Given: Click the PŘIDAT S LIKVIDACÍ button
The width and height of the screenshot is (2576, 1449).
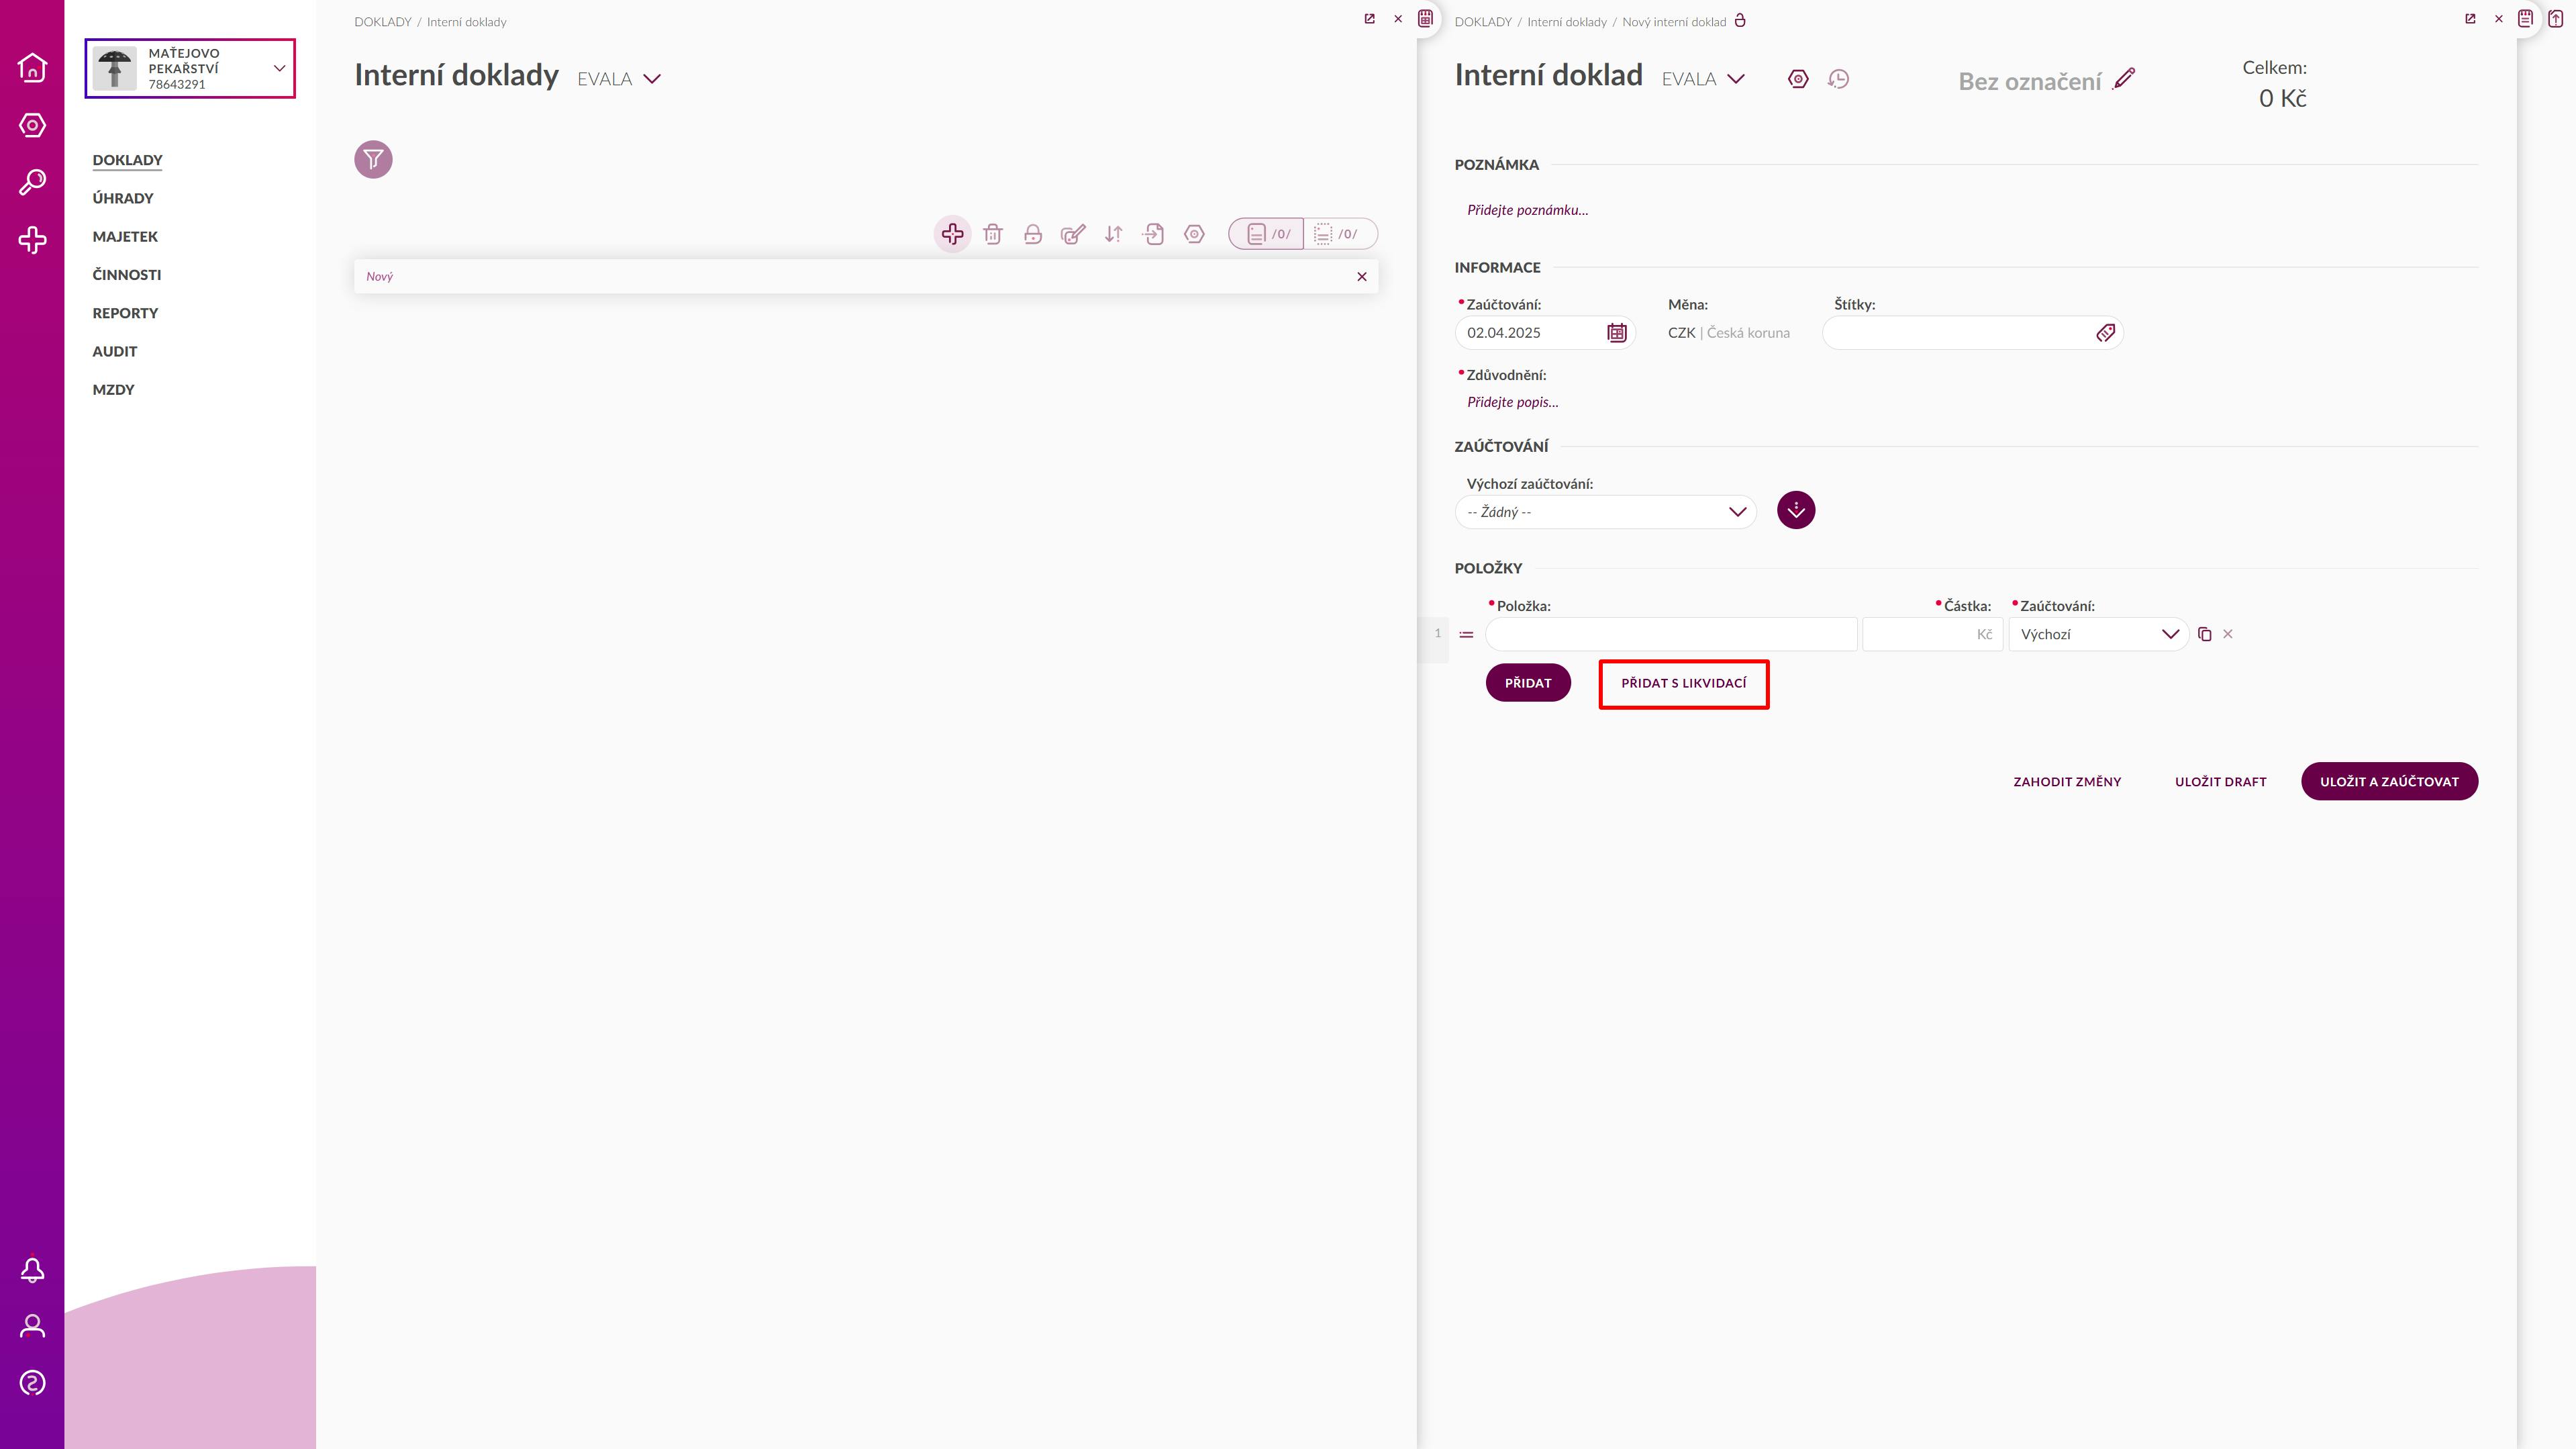Looking at the screenshot, I should pyautogui.click(x=1684, y=682).
